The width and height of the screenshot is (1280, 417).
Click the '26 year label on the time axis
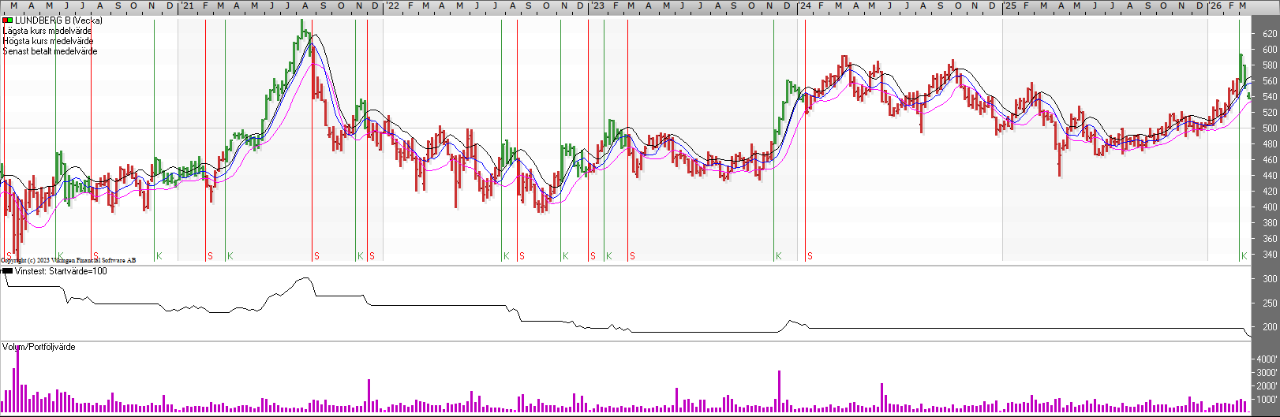click(1215, 6)
